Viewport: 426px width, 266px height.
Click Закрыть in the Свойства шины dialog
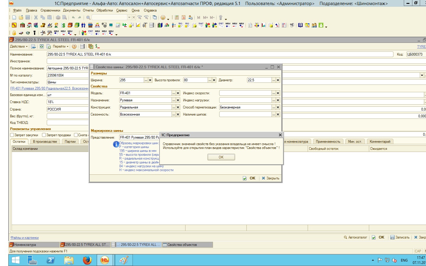point(271,178)
